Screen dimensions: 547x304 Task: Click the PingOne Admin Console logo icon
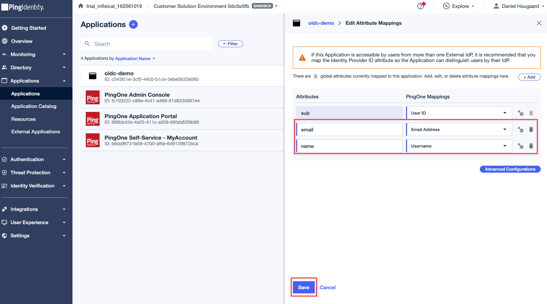tap(93, 97)
